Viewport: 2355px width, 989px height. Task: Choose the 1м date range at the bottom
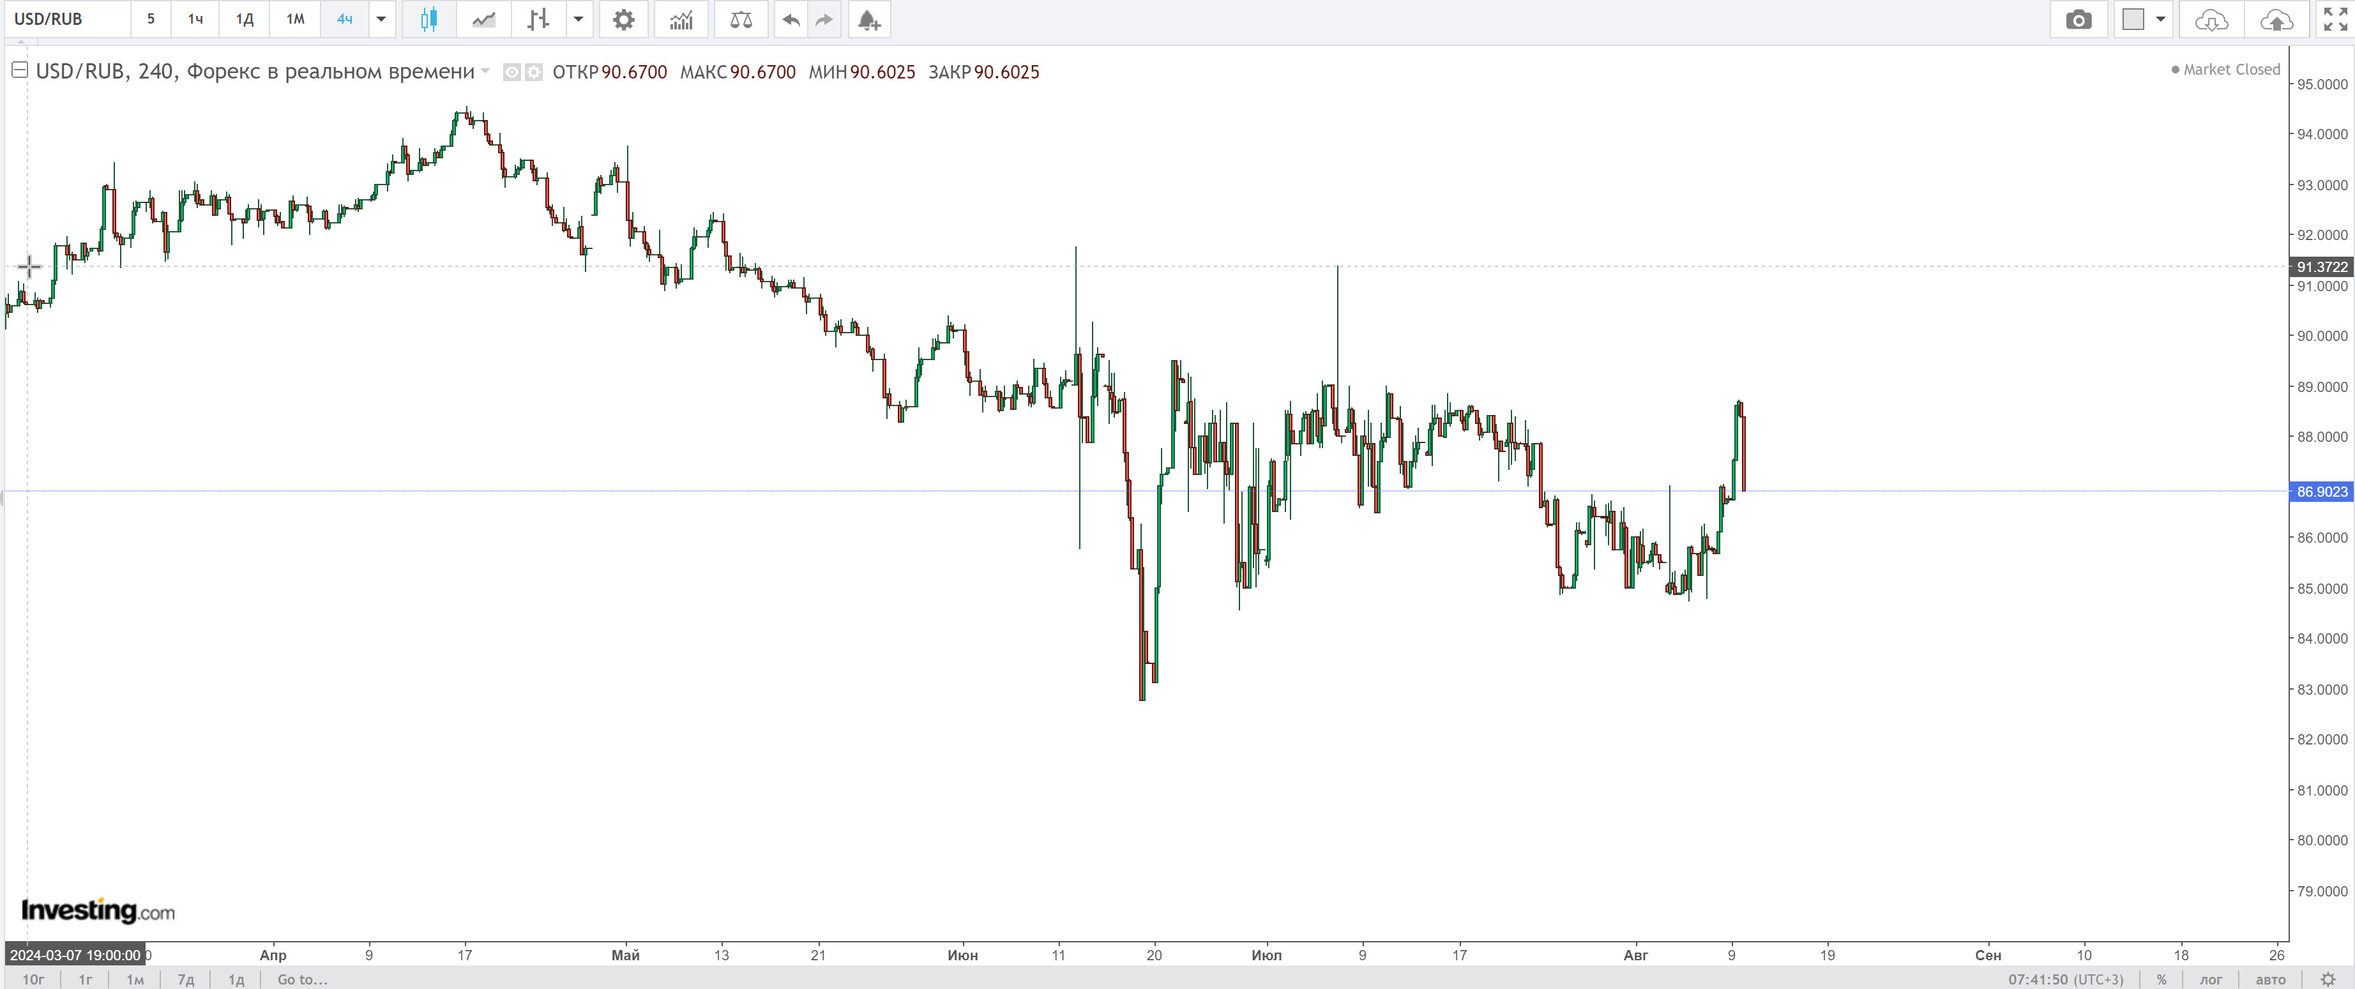[134, 979]
